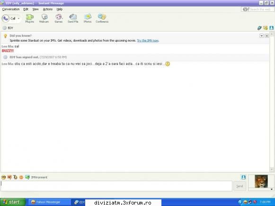Viewport: 275px width, 206px height.
Task: Start a Webcam session
Action: 44,18
